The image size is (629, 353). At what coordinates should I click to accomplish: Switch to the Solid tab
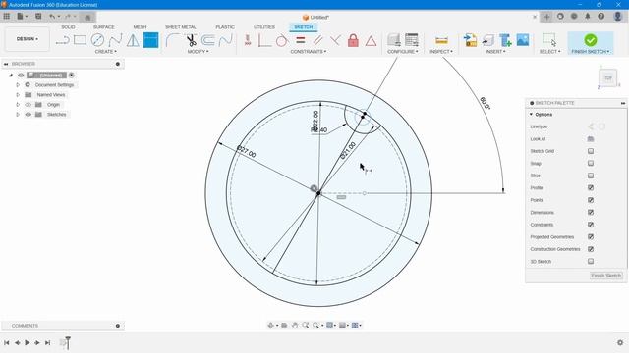point(68,27)
